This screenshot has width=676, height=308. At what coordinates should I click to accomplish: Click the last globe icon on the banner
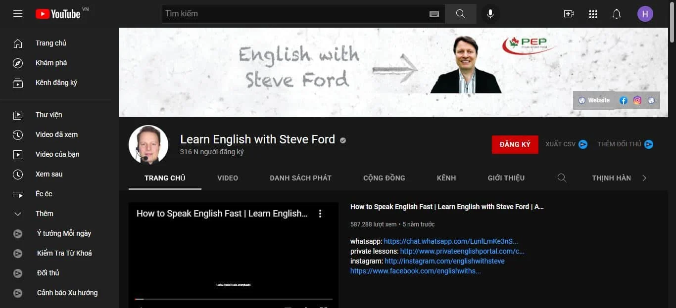tap(651, 100)
